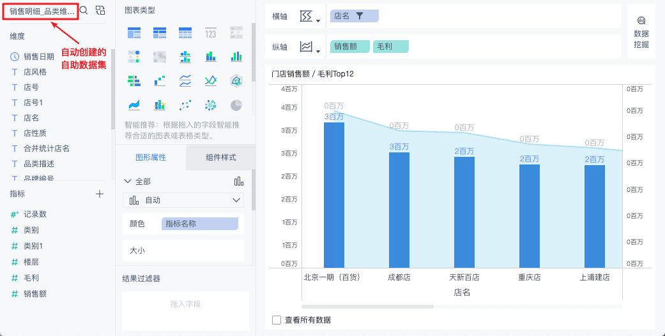Select the bubble cluster chart type
This screenshot has width=665, height=336.
coord(211,105)
